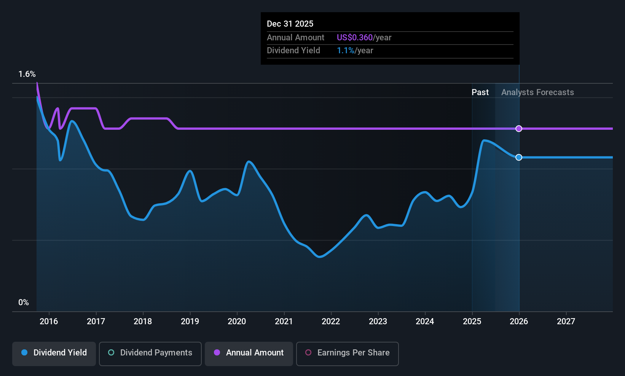Click the 2016 x-axis label
The image size is (625, 376).
[49, 321]
